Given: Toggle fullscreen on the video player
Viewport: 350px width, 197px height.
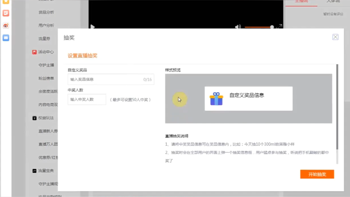Looking at the screenshot, I should (280, 26).
